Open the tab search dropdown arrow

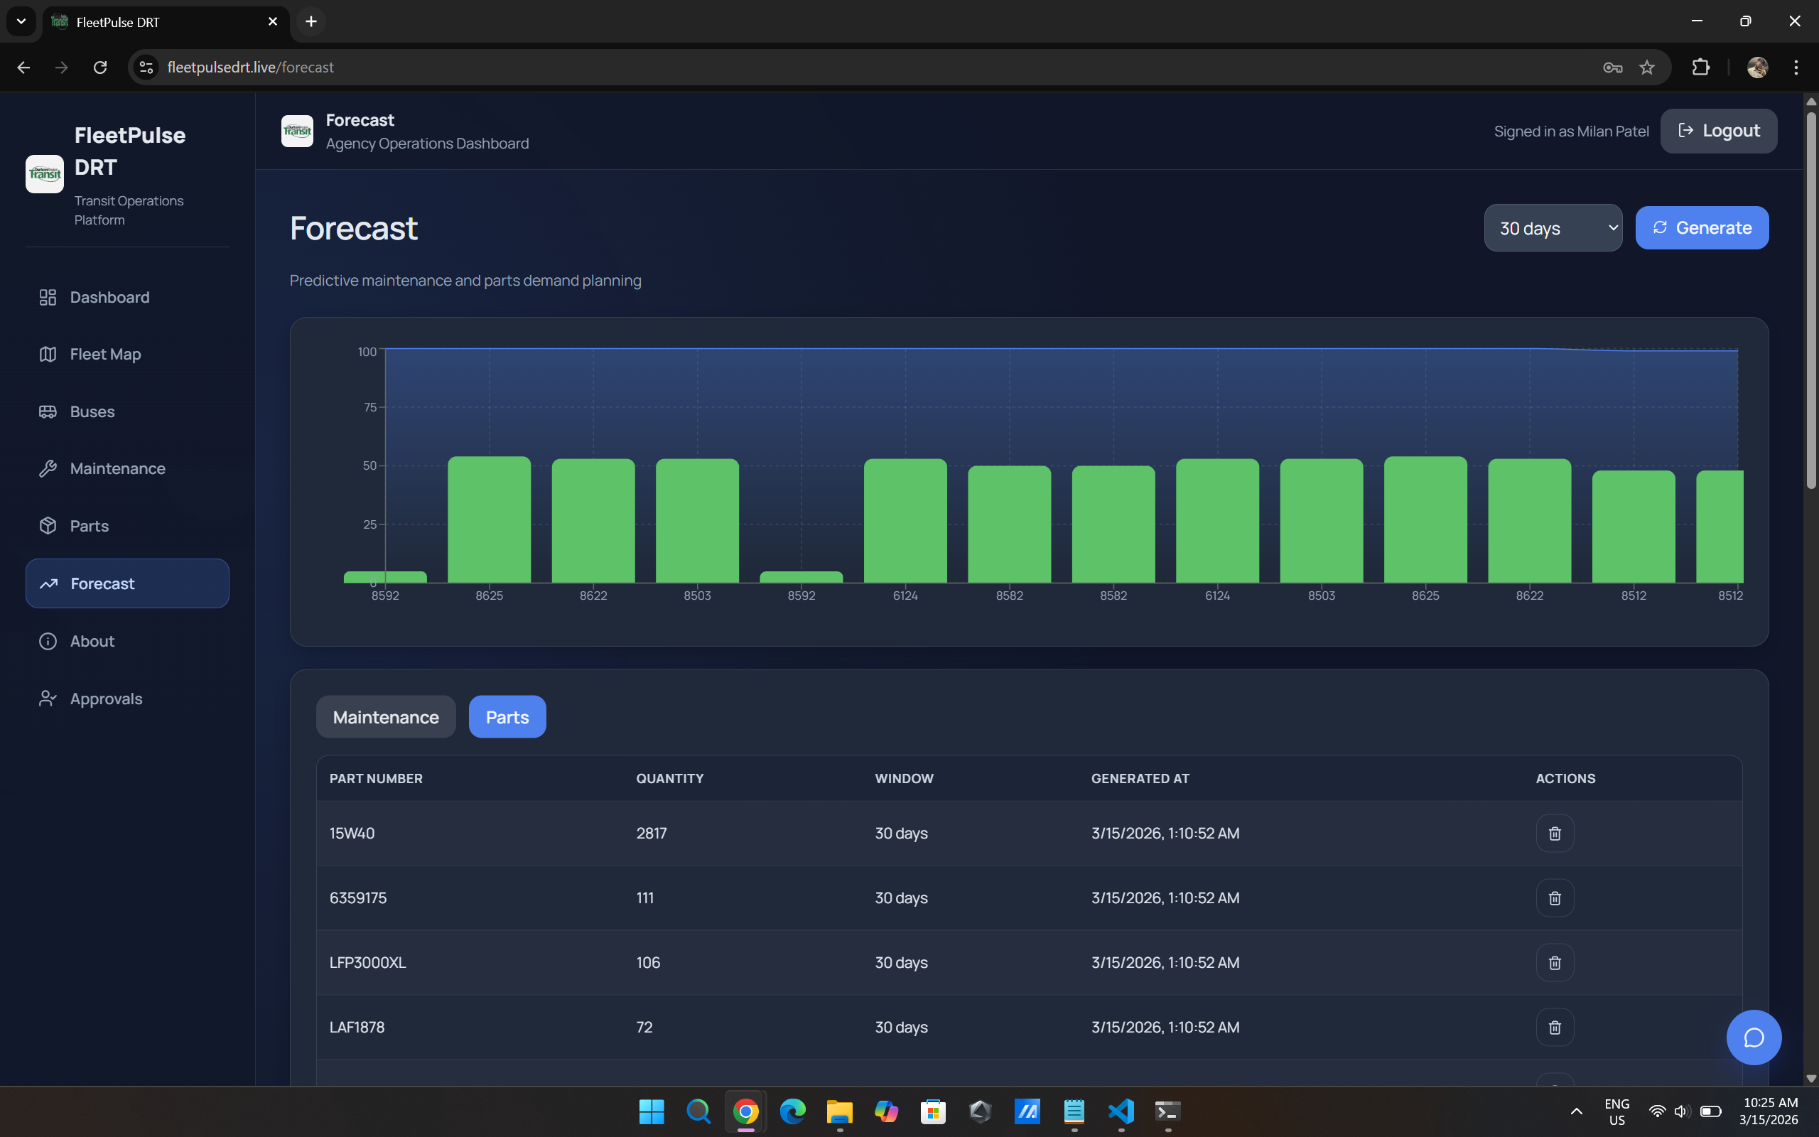(21, 22)
